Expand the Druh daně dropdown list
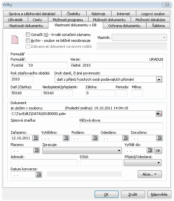Viewport: 174px width, 201px height. (159, 79)
